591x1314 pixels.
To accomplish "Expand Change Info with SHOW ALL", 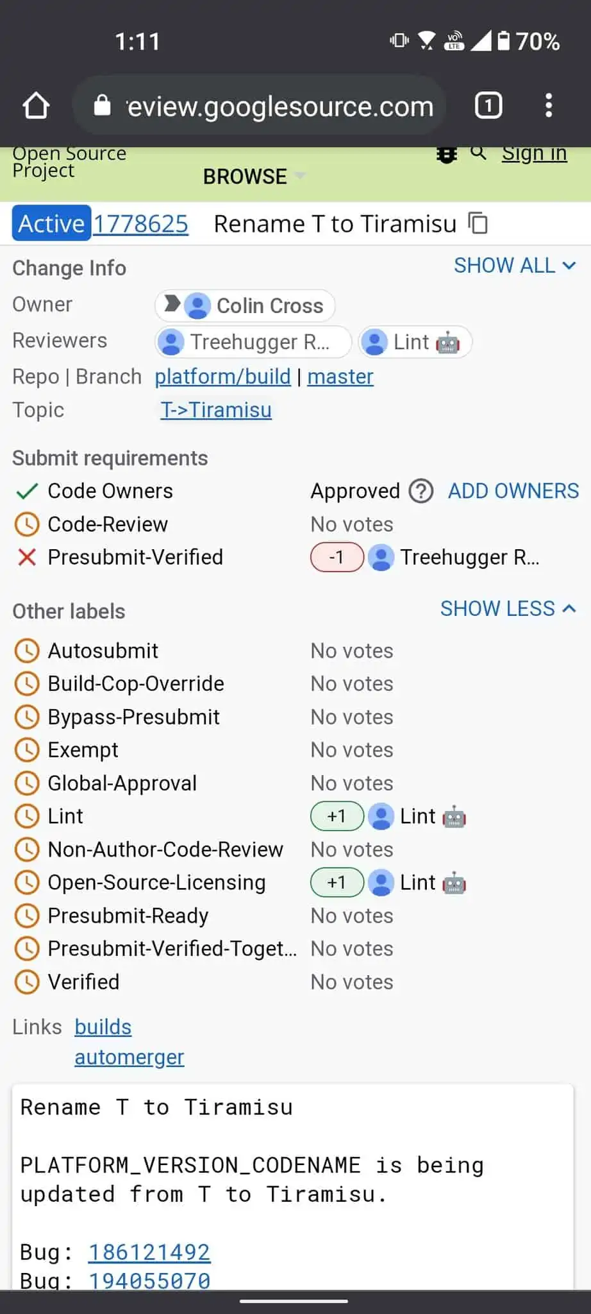I will (x=515, y=266).
